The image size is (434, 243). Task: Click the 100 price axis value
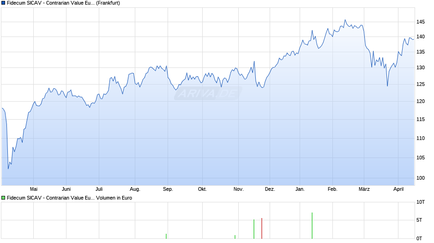(x=421, y=178)
